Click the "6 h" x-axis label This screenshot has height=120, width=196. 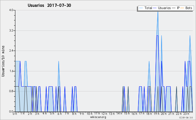click(x=59, y=114)
